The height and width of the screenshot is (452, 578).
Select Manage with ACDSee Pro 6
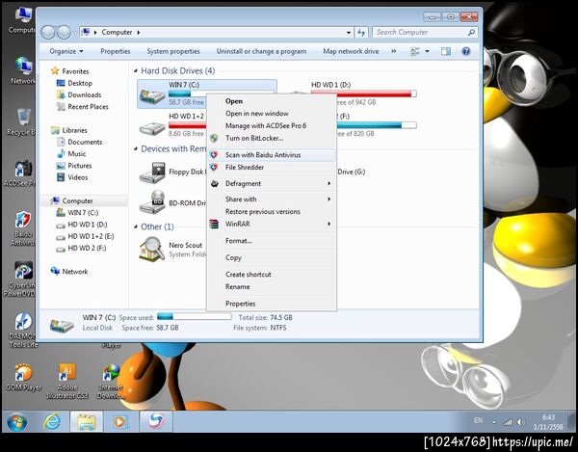[x=272, y=125]
